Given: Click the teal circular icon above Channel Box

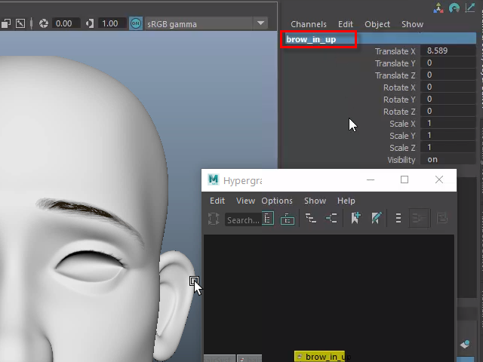Looking at the screenshot, I should pyautogui.click(x=454, y=8).
